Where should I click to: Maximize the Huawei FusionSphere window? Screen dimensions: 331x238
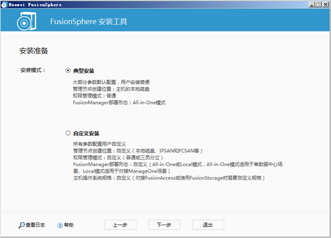[318, 4]
